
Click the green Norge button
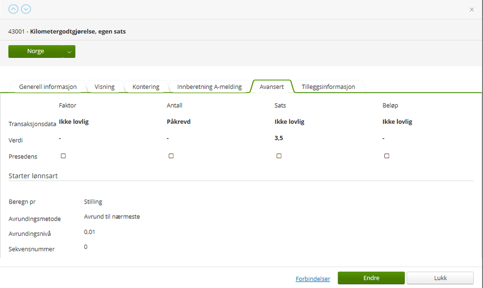click(35, 51)
